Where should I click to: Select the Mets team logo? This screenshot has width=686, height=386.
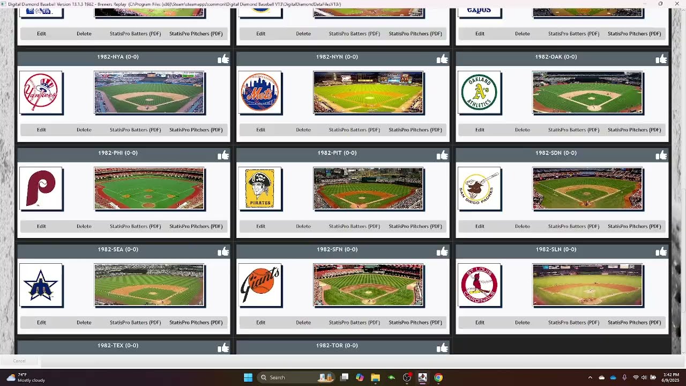(x=260, y=93)
